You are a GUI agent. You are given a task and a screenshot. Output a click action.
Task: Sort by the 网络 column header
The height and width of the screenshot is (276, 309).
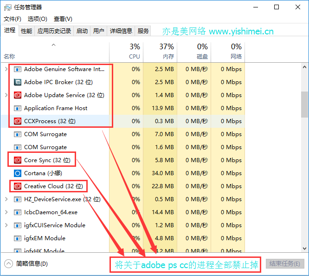[228, 52]
